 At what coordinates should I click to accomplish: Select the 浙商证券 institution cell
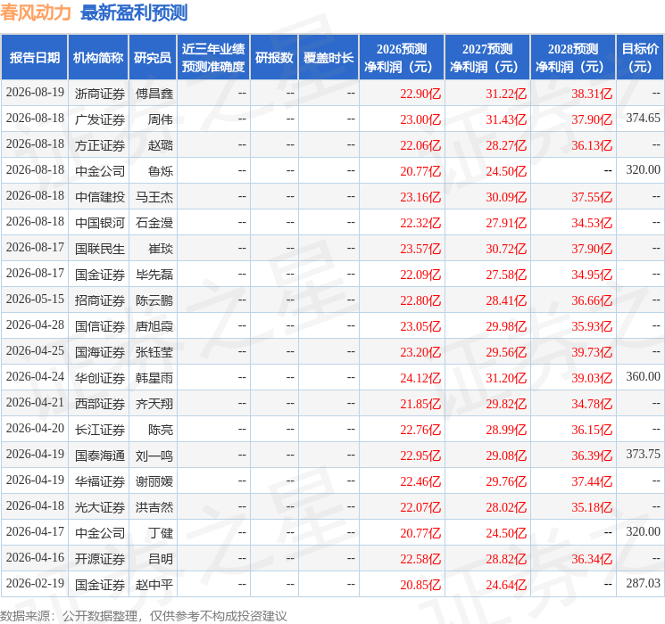pos(100,94)
